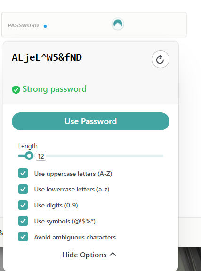This screenshot has width=201, height=271.
Task: Click the far right of the Length slider track
Action: click(x=162, y=156)
